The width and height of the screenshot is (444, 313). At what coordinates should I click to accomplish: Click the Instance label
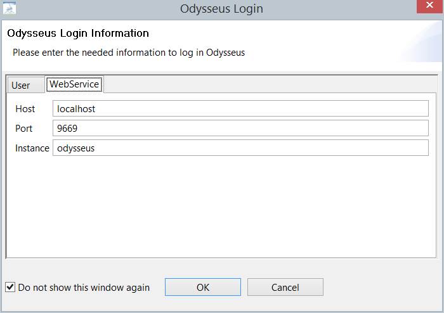(32, 148)
